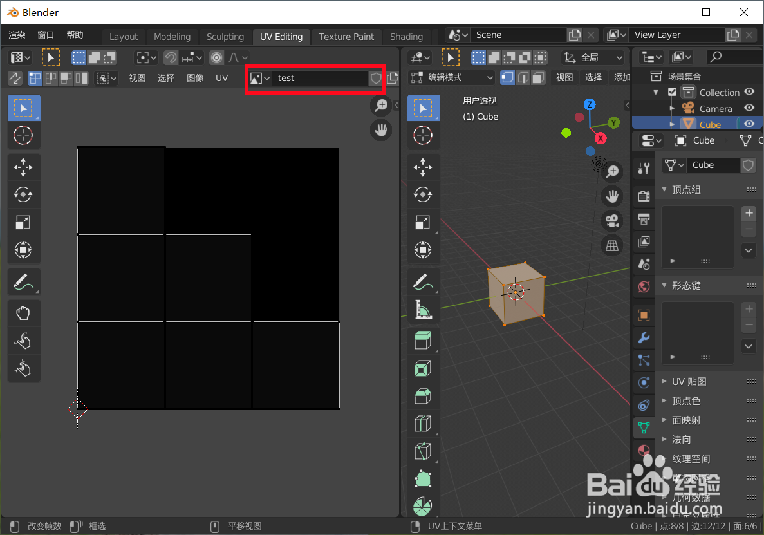Select the Cursor tool in UV editor

coord(23,135)
